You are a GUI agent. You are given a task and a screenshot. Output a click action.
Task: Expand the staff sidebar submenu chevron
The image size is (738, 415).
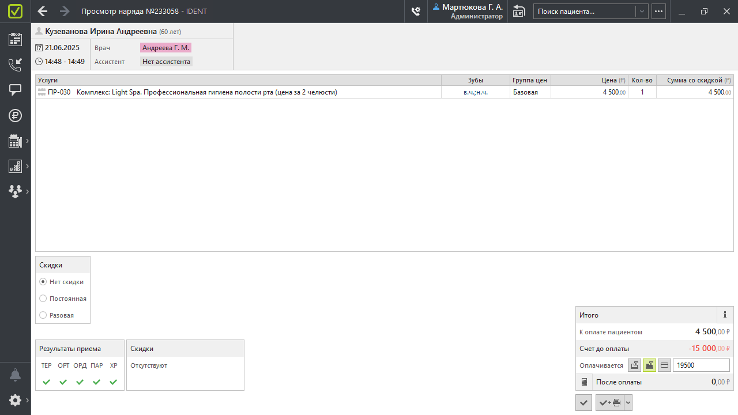coord(27,191)
